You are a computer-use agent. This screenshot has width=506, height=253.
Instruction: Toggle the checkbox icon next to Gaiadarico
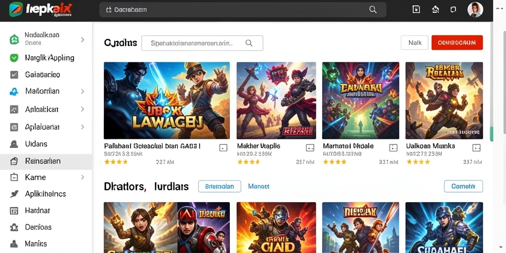[x=14, y=75]
